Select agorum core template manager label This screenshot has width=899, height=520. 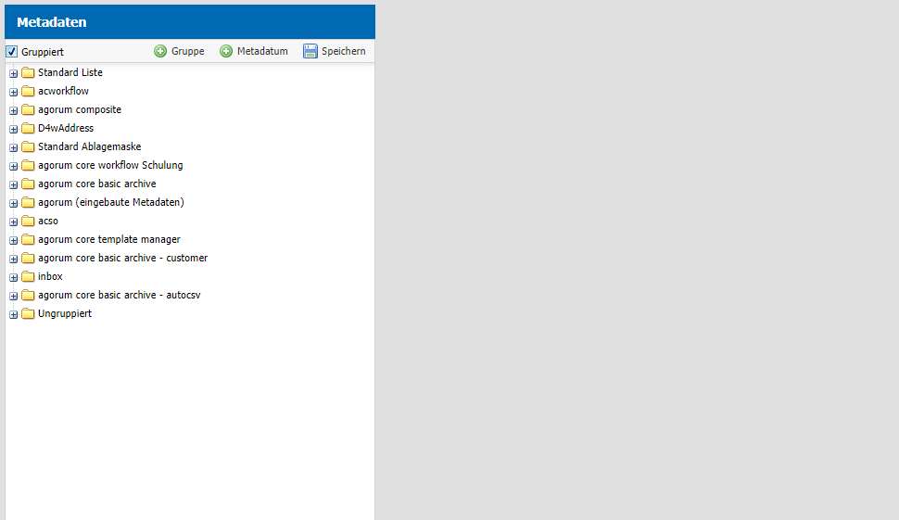pyautogui.click(x=109, y=240)
